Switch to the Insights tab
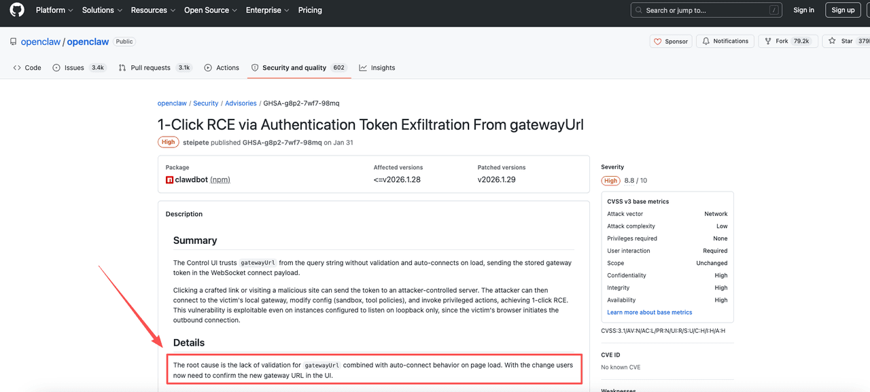This screenshot has height=392, width=870. (377, 68)
